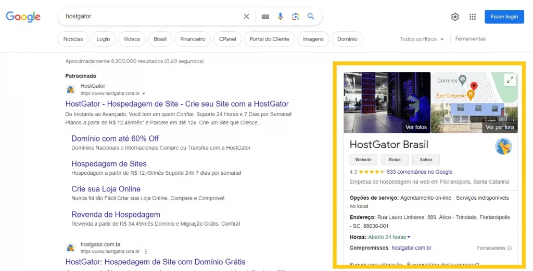Viewport: 533px width, 271px height.
Task: Click the Google logo
Action: 23,17
